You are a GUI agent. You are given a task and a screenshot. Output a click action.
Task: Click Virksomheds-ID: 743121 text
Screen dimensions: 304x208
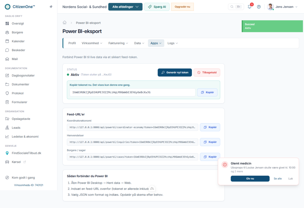[28, 185]
